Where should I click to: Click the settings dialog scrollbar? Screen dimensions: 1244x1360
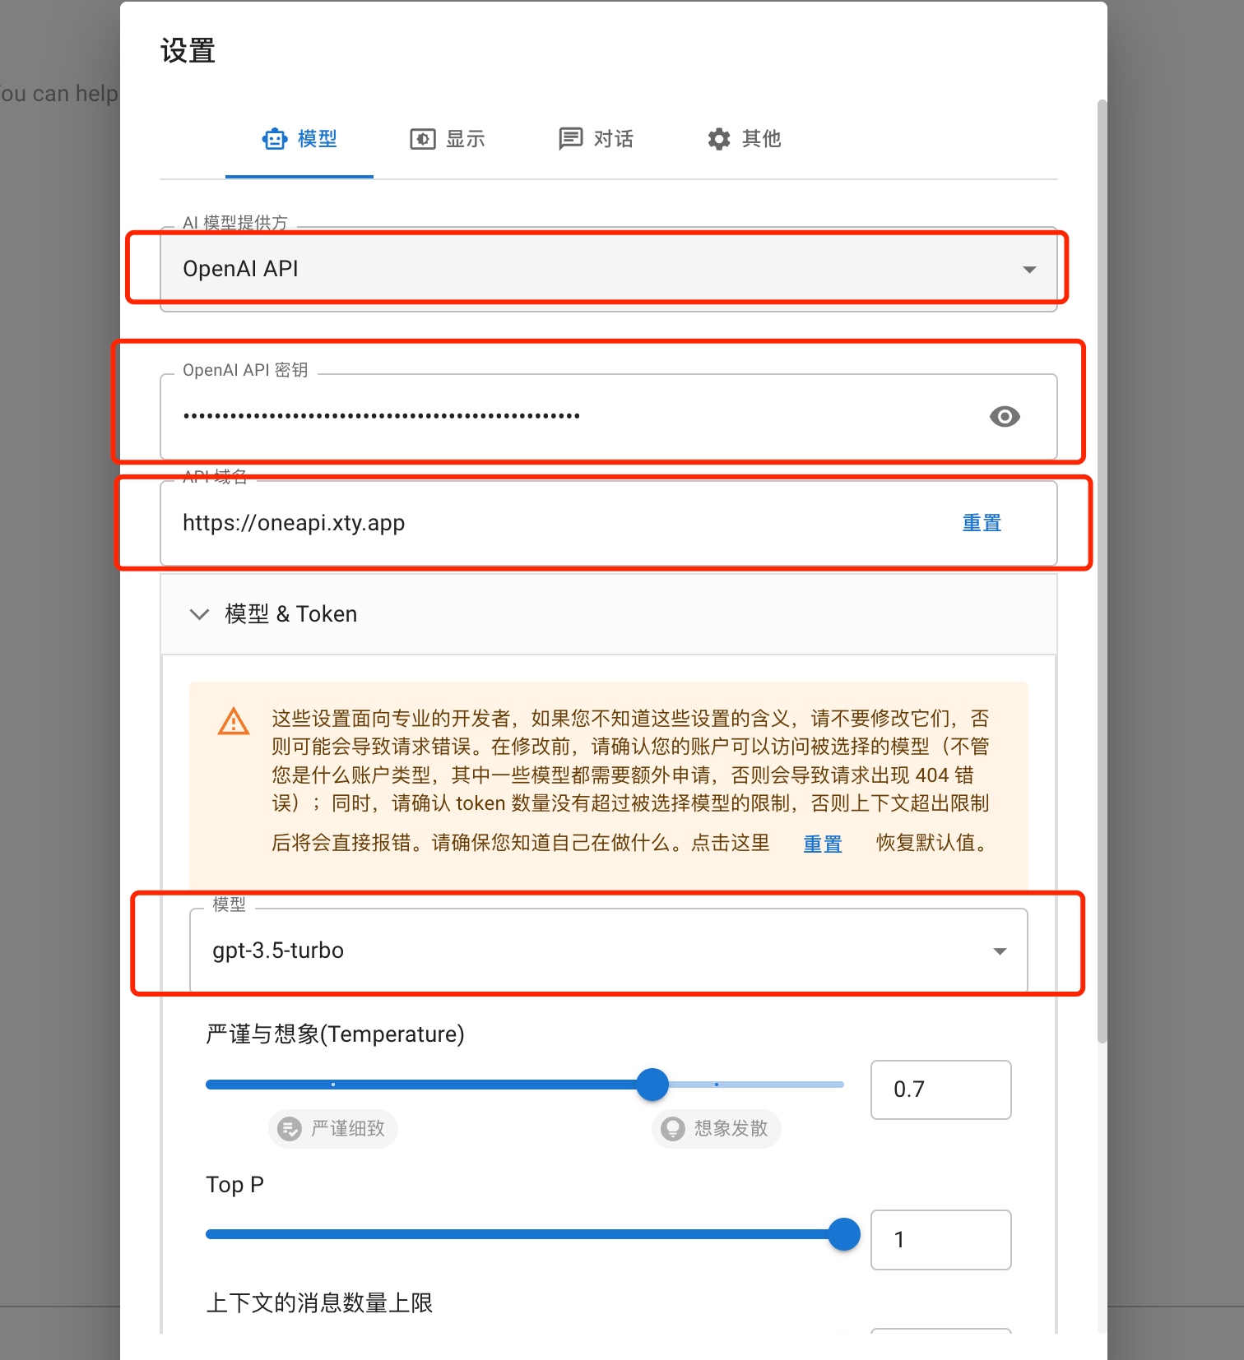1102,571
